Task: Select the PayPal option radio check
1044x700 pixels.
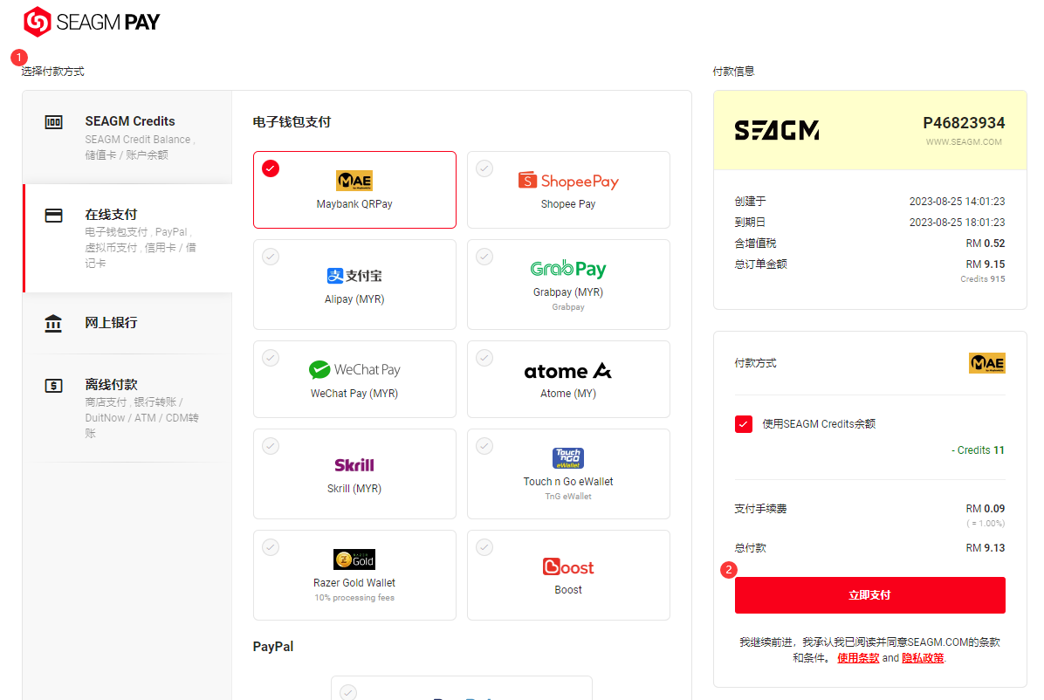Action: [x=348, y=692]
